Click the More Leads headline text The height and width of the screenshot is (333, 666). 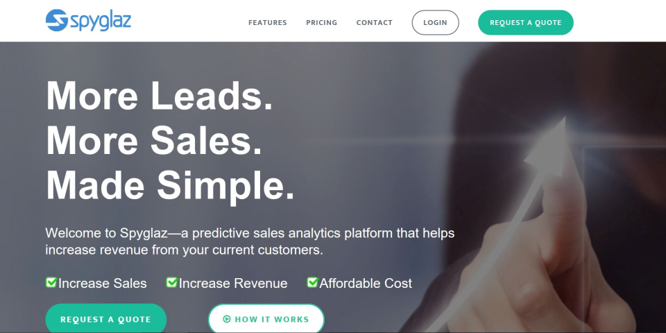[160, 96]
